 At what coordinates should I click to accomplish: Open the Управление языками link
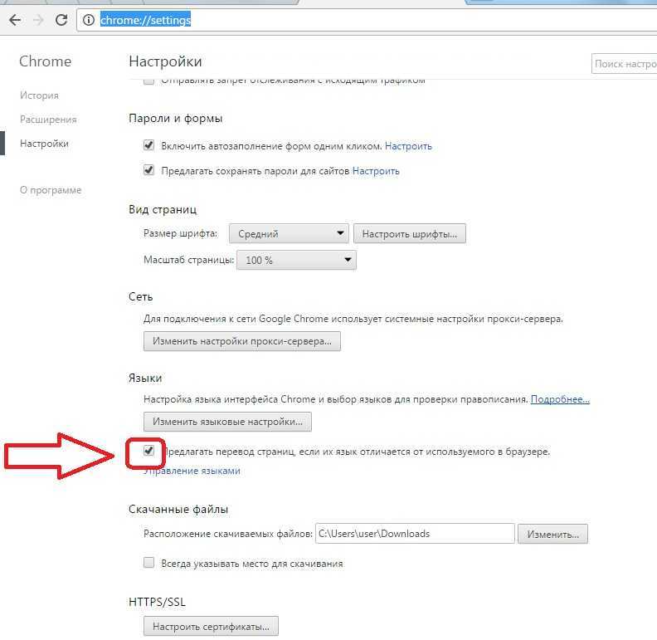coord(192,471)
